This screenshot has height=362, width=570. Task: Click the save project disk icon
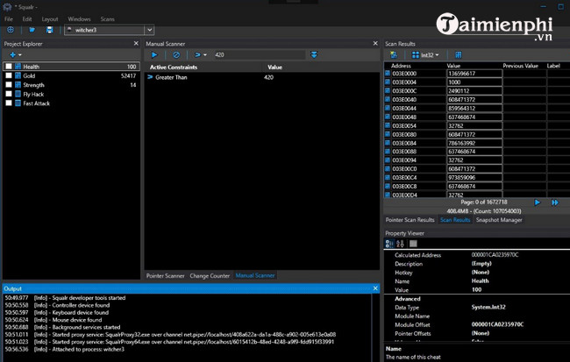[x=50, y=30]
